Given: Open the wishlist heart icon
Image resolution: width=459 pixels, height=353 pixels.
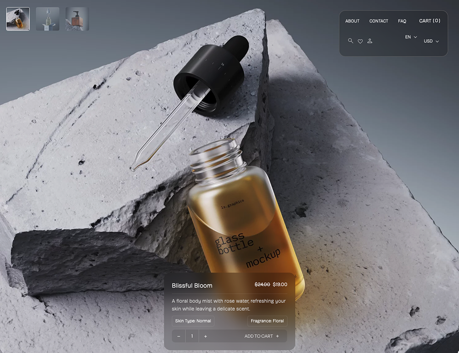Looking at the screenshot, I should 360,41.
